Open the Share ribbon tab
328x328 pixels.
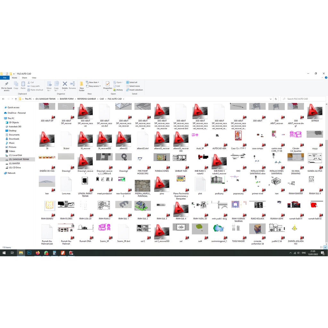tap(24, 78)
